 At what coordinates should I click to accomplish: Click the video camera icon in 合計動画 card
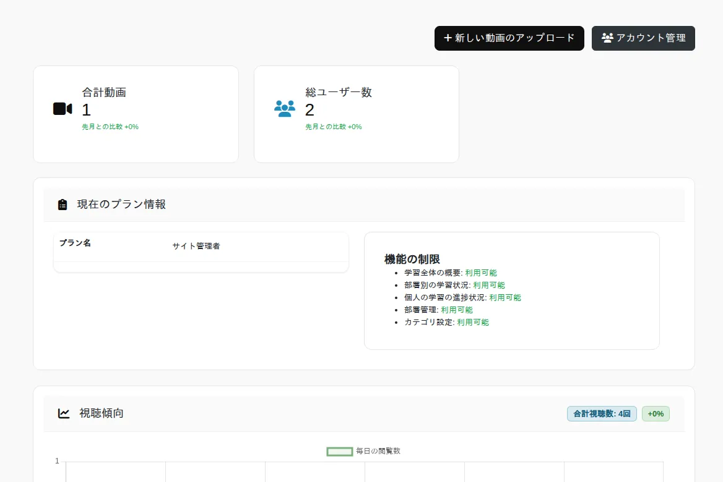point(63,109)
